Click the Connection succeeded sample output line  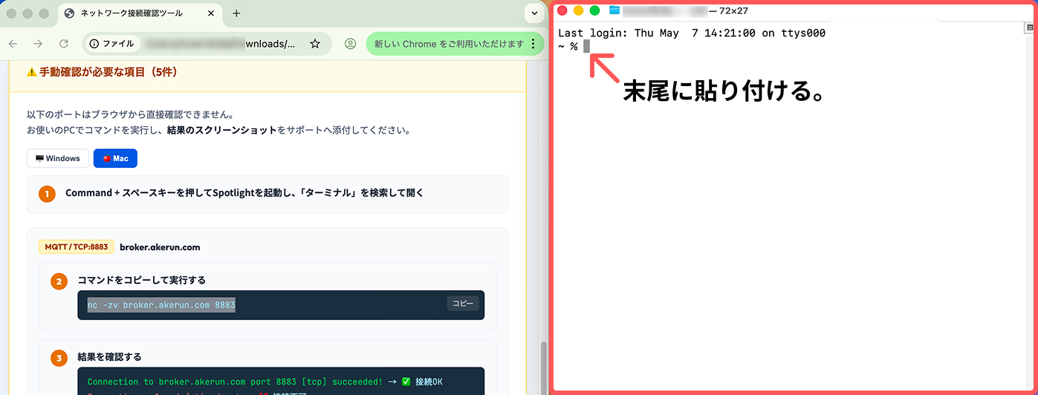coord(265,382)
